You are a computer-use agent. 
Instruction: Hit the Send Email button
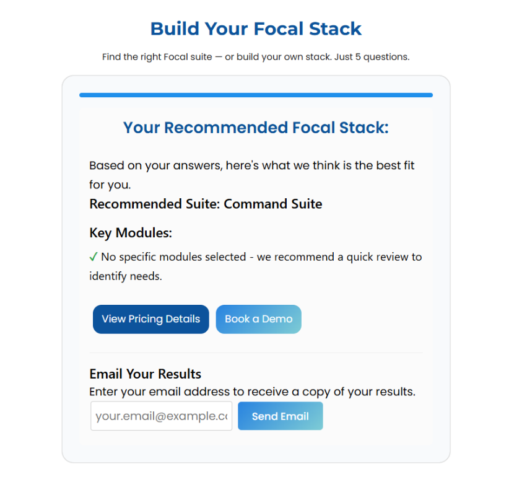point(280,416)
